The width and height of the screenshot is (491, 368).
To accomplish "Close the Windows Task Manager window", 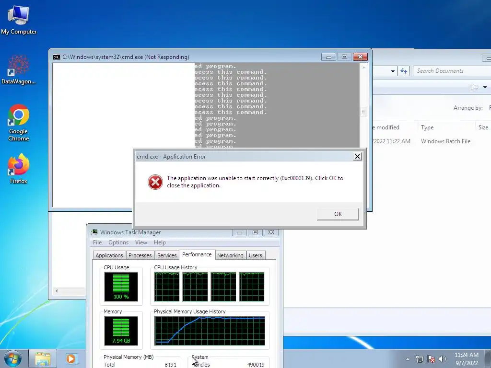I will (x=271, y=232).
